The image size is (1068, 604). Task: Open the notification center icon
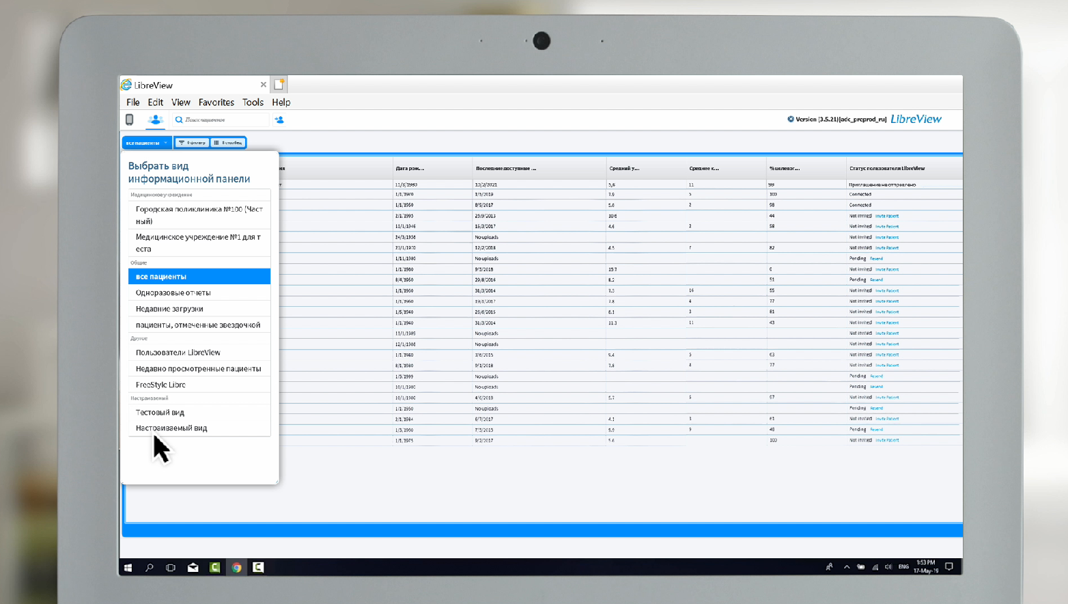(x=949, y=567)
